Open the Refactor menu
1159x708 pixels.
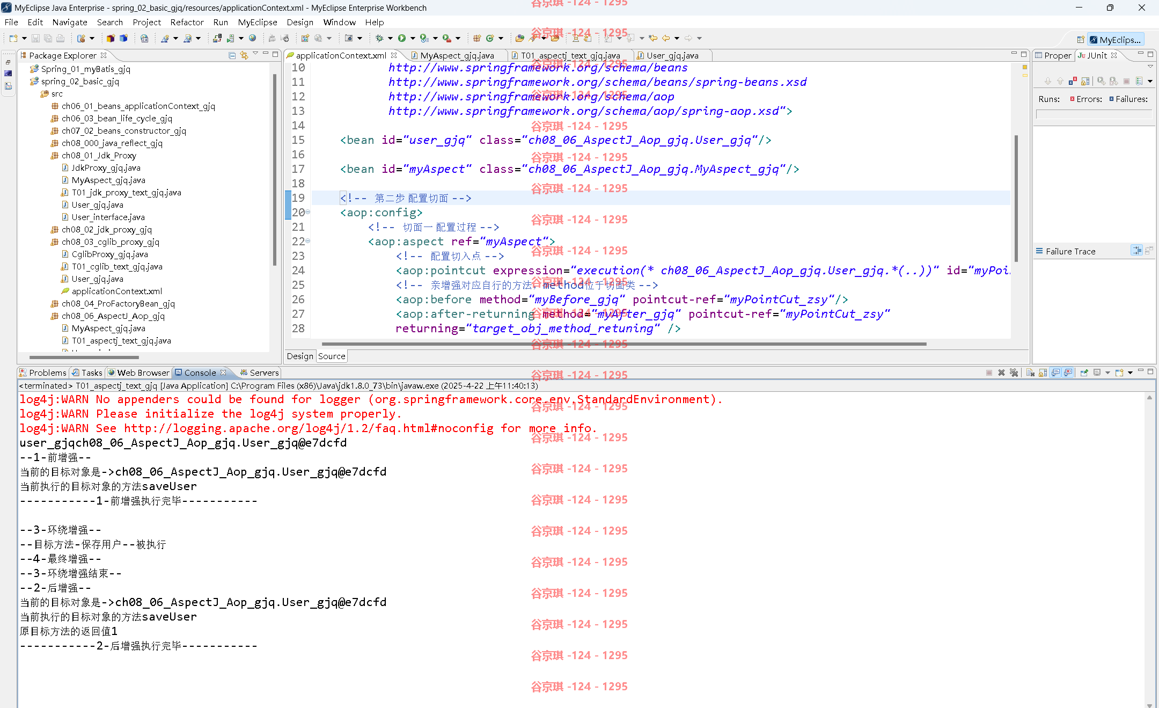coord(187,22)
